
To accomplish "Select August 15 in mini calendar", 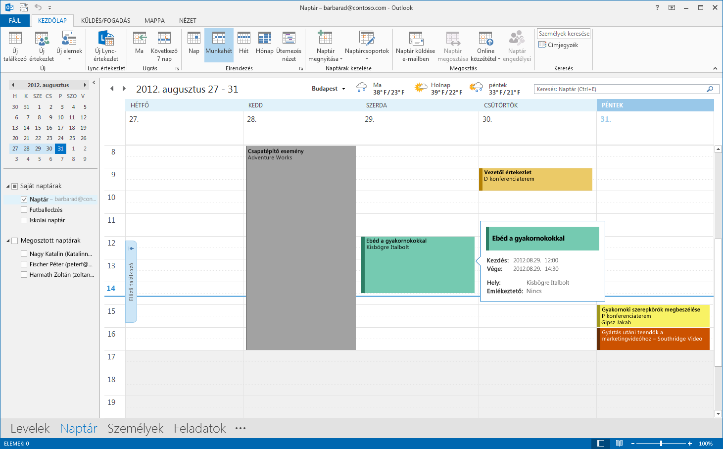I will (x=38, y=128).
